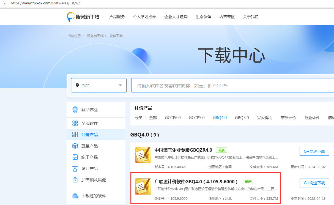Click the 算量产品 cube icon
Screen dimensions: 334x205
coord(75,146)
